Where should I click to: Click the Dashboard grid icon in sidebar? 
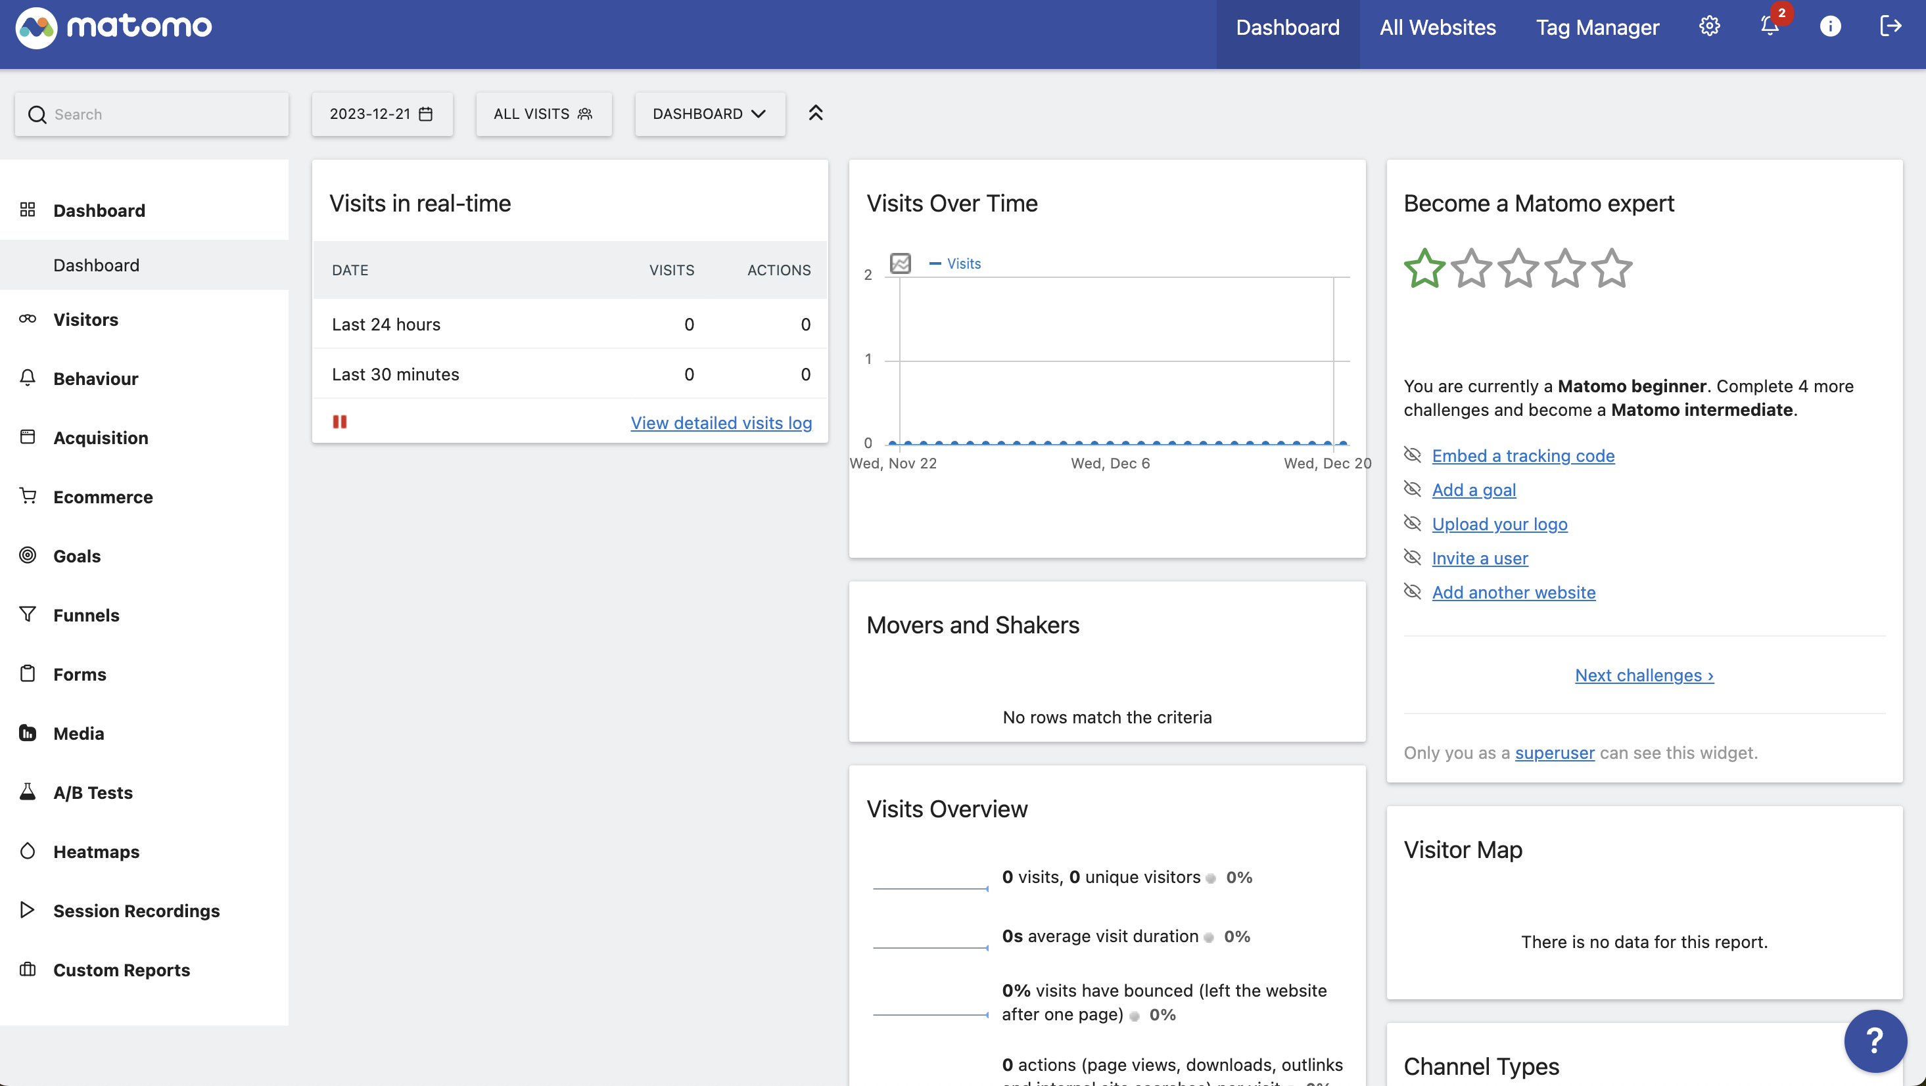(28, 210)
